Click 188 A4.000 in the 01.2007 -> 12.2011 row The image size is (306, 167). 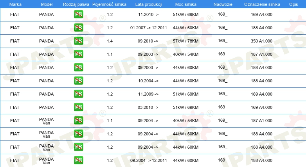[261, 28]
